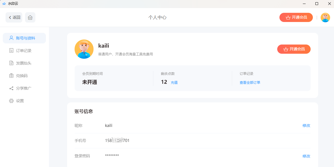Click the 开通会员 button in header
This screenshot has height=167, width=334.
296,17
